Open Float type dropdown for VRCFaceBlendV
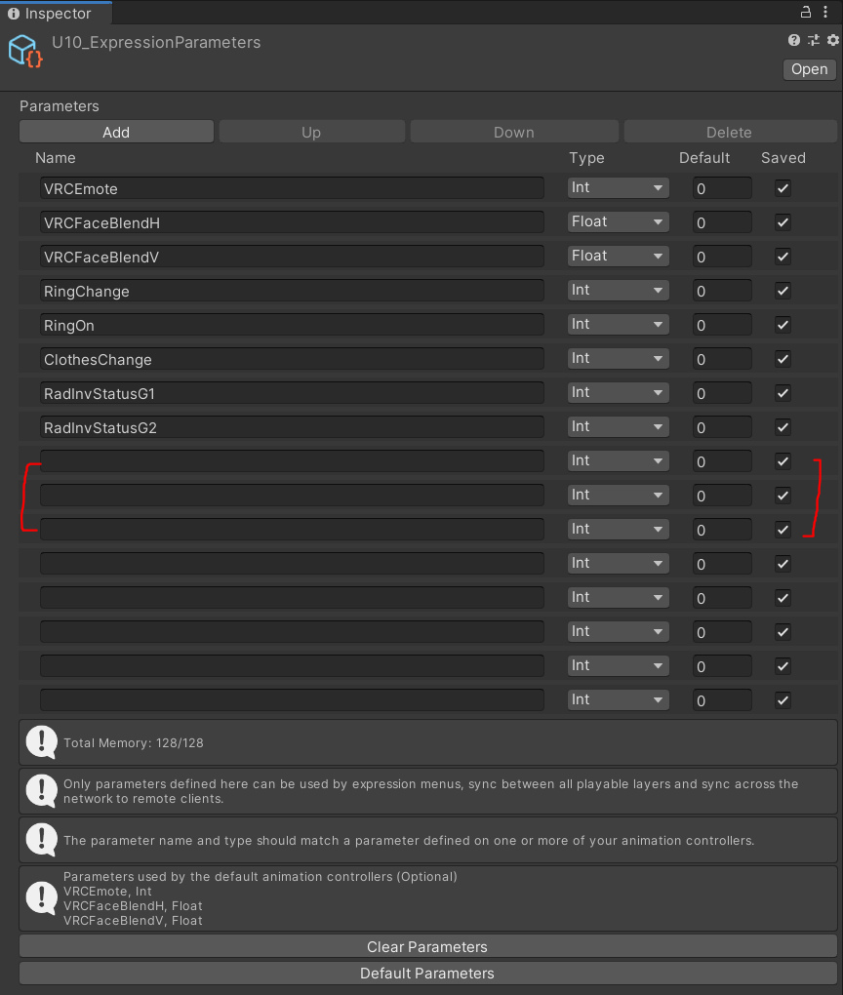The width and height of the screenshot is (843, 995). [x=619, y=257]
